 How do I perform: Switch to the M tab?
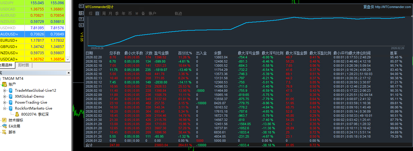click(x=137, y=13)
